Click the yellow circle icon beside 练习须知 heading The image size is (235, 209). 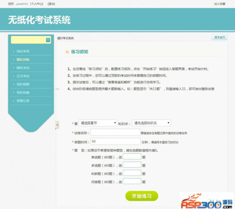(x=67, y=52)
